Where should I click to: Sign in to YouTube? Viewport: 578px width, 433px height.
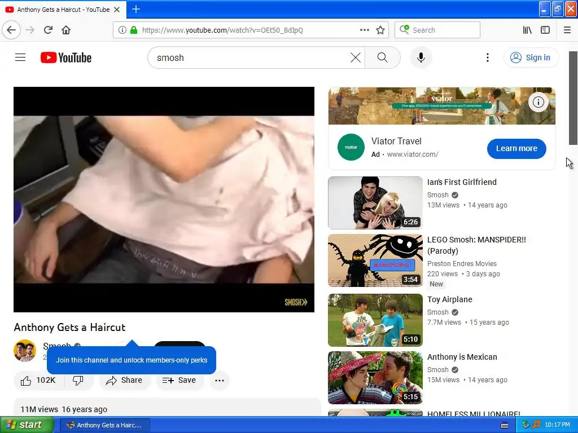[531, 58]
